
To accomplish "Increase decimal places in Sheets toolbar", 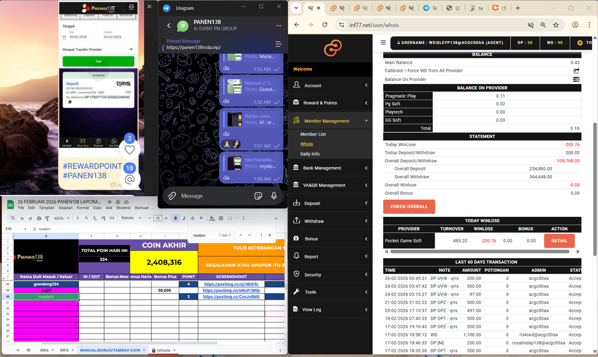I will tap(103, 218).
